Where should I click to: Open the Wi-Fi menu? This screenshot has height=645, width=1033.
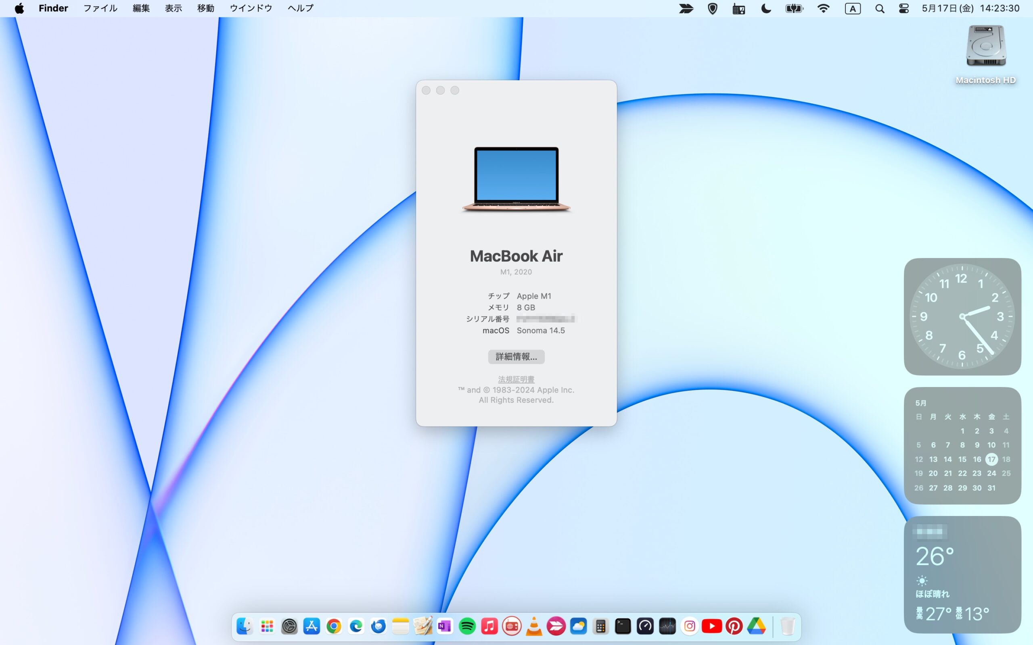824,8
